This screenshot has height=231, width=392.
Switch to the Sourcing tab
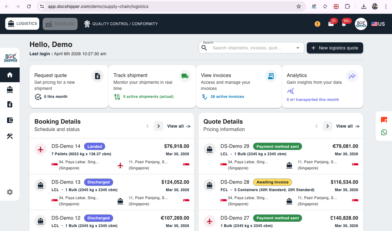pyautogui.click(x=60, y=24)
